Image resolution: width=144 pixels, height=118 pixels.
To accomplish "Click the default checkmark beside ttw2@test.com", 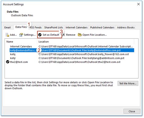I will coord(8,62).
